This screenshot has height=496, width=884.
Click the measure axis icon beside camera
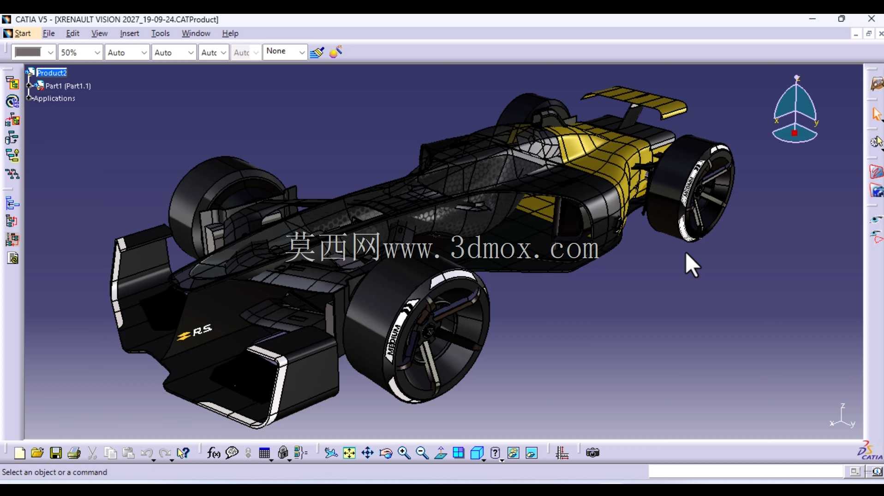[562, 453]
